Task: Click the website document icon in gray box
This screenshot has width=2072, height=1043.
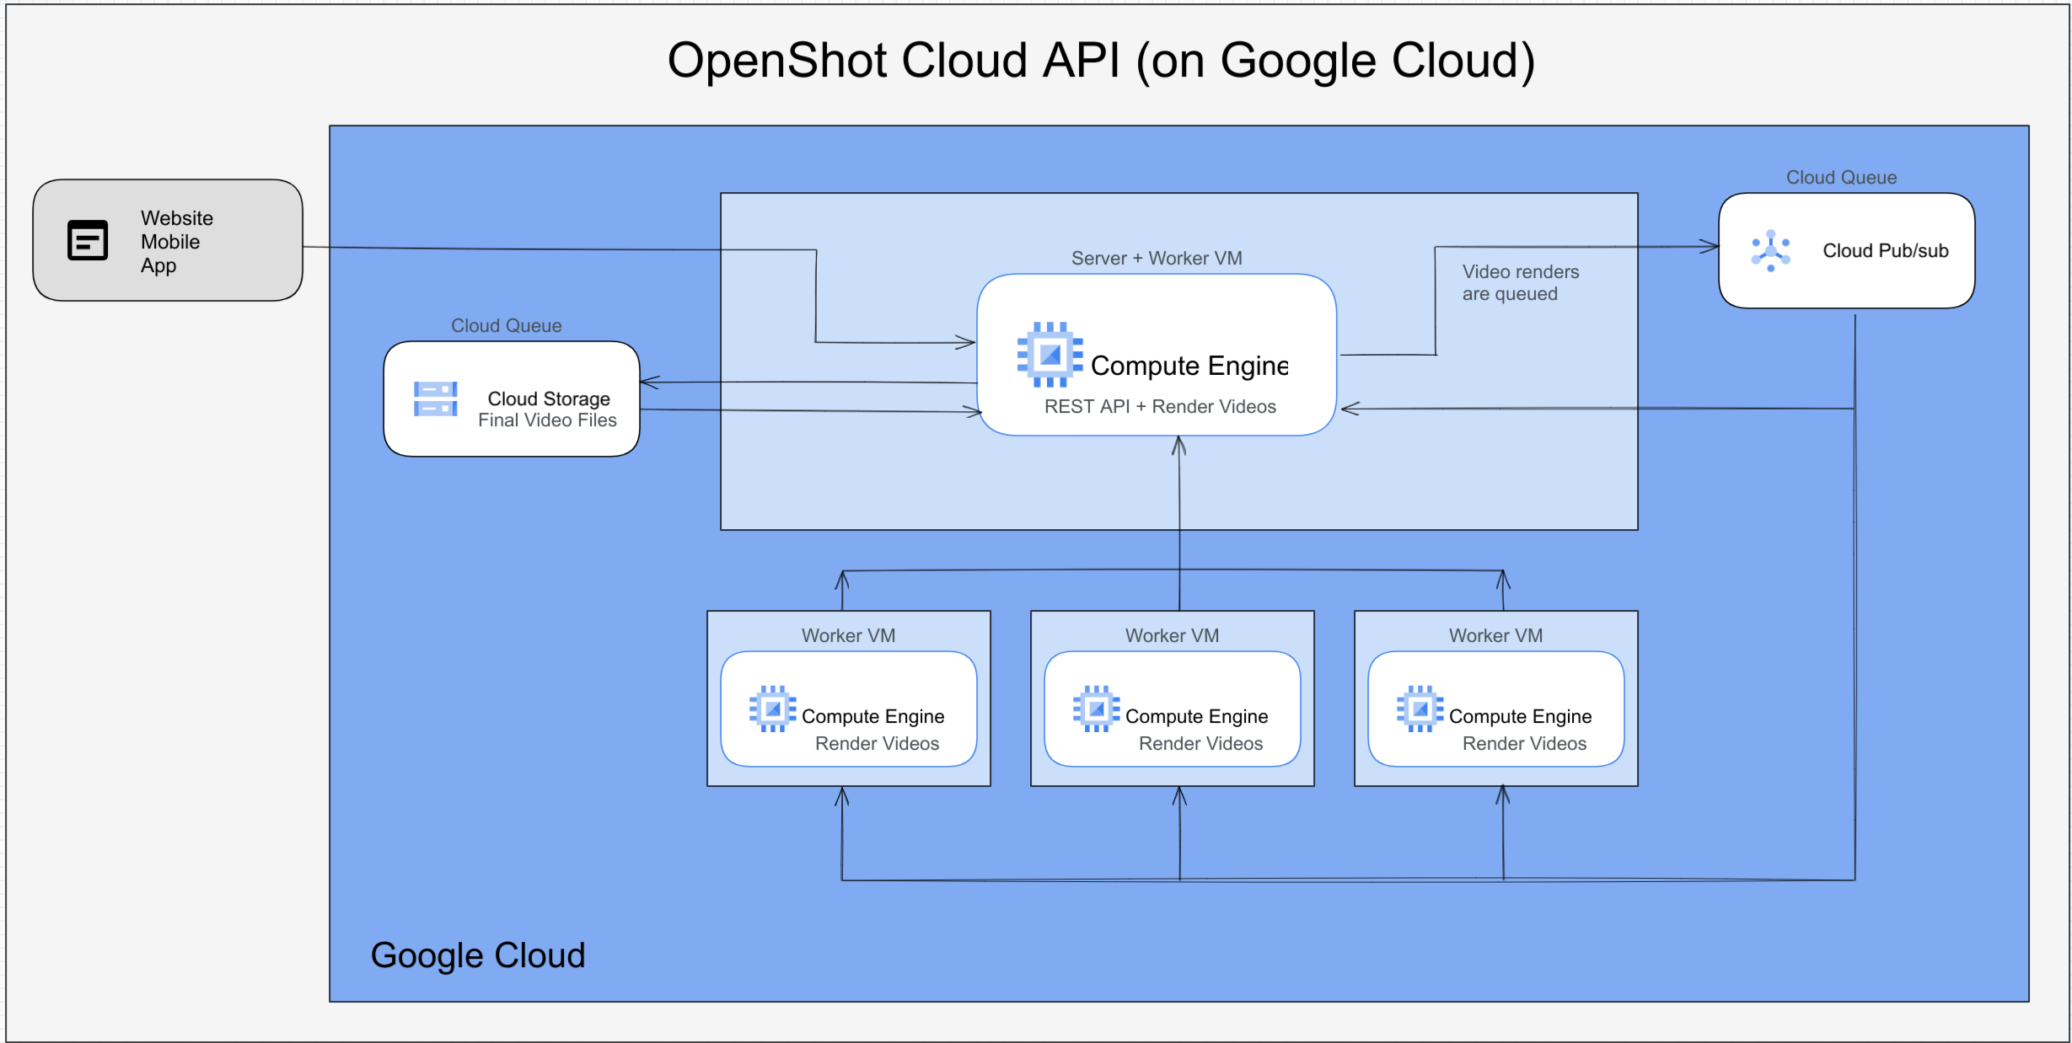Action: click(88, 241)
